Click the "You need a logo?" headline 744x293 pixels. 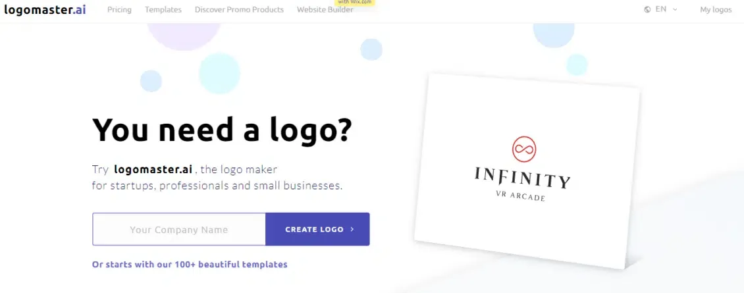coord(222,129)
